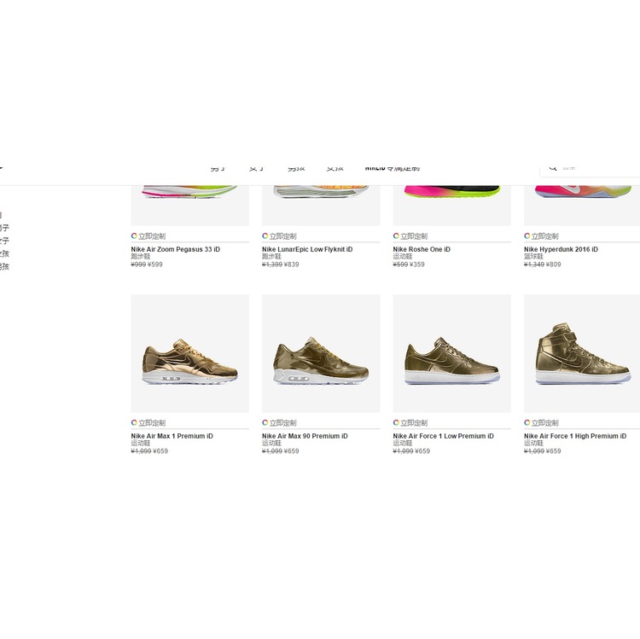Viewport: 640px width, 639px height.
Task: Click sale price ¥659 under Air Max 1 Premium
Action: (x=160, y=451)
